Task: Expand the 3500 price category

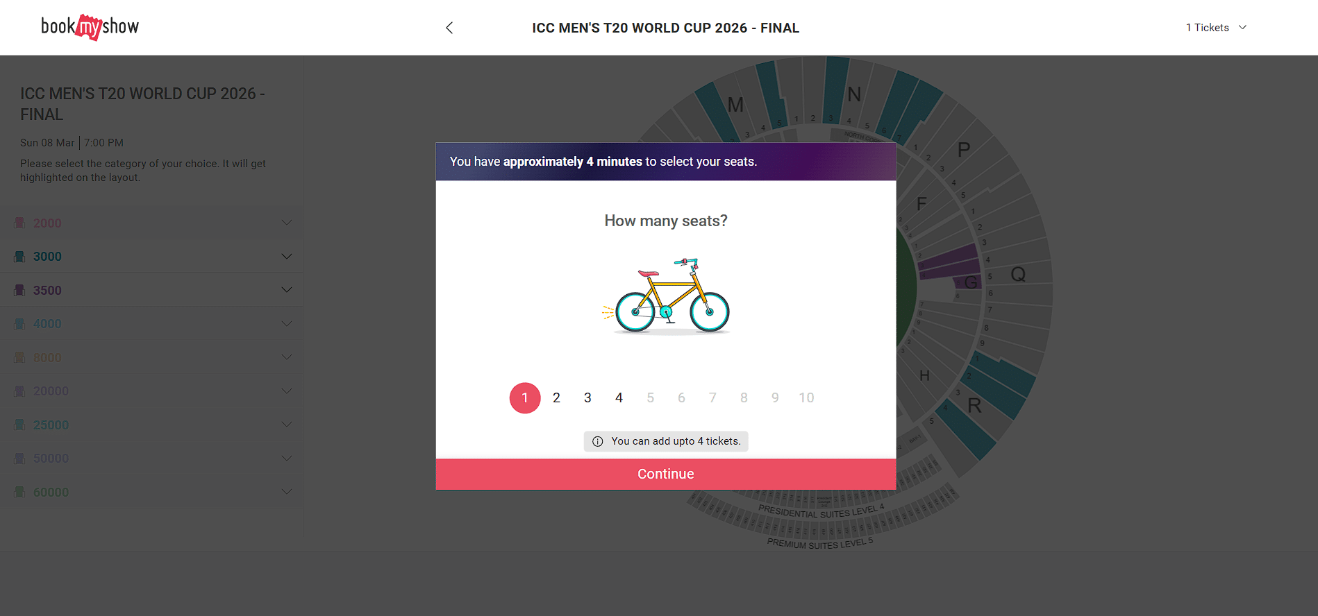Action: point(286,289)
